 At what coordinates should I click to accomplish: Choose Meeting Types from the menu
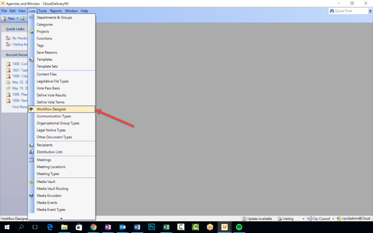tap(61, 174)
